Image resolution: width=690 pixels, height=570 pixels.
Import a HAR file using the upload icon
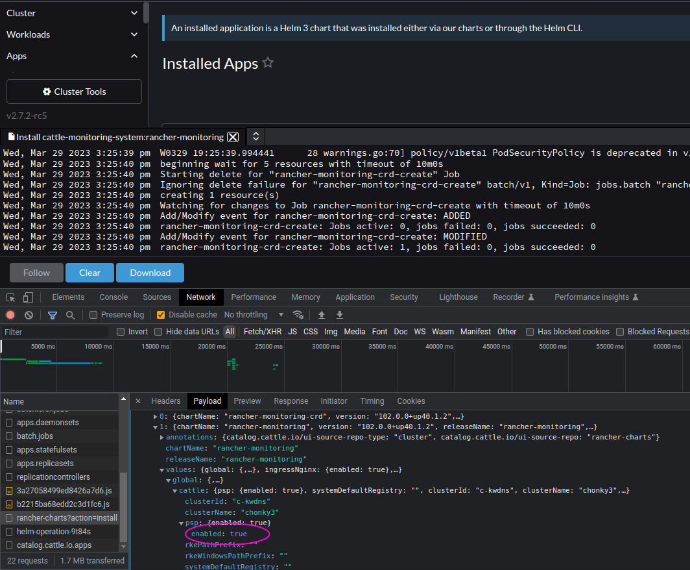[x=321, y=314]
